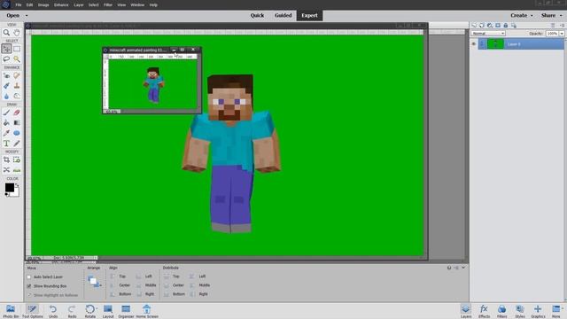Select the Layer 0 thumbnail
This screenshot has height=319, width=567.
point(495,44)
